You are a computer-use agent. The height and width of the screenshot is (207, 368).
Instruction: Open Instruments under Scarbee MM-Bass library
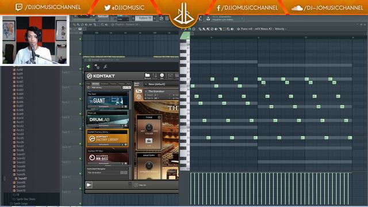[x=103, y=163]
